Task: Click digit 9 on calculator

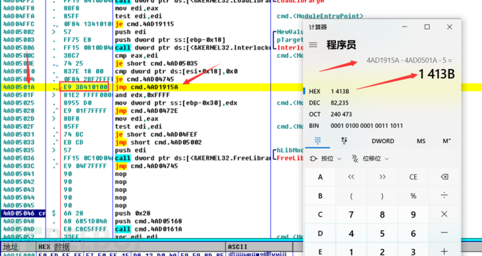Action: click(413, 214)
